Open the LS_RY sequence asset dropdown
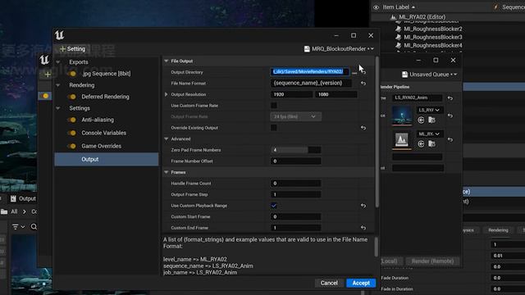The image size is (525, 295). [x=430, y=110]
